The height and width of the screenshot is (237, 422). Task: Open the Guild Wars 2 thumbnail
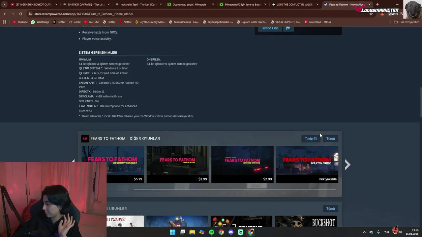(125, 221)
